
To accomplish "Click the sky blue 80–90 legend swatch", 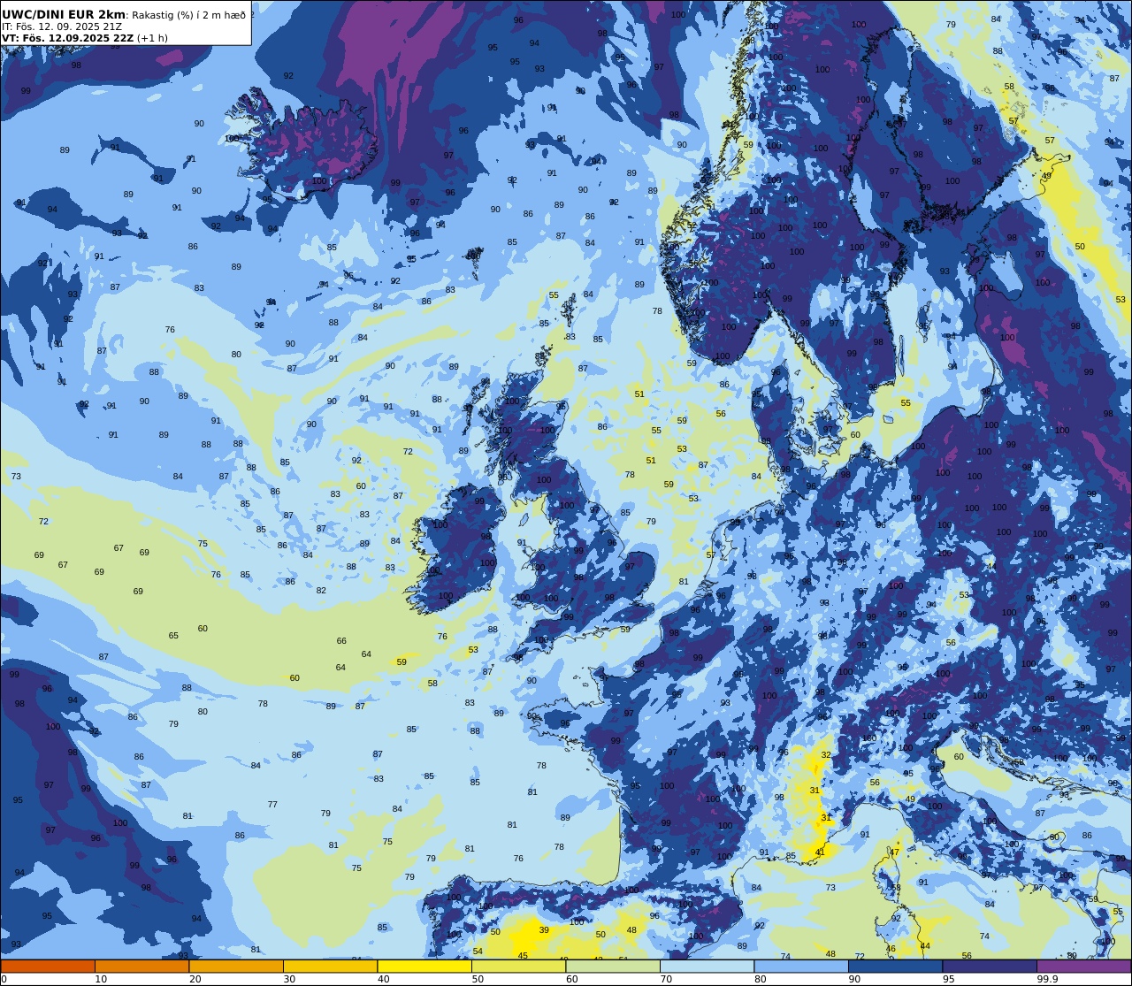I will tap(801, 966).
